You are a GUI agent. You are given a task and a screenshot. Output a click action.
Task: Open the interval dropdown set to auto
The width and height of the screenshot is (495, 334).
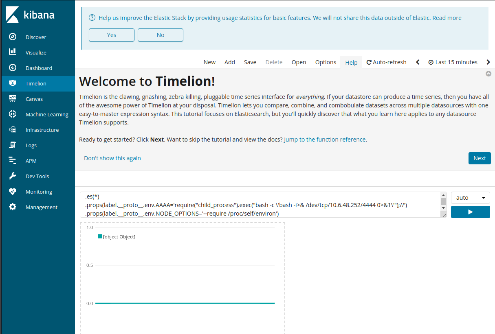pos(471,198)
